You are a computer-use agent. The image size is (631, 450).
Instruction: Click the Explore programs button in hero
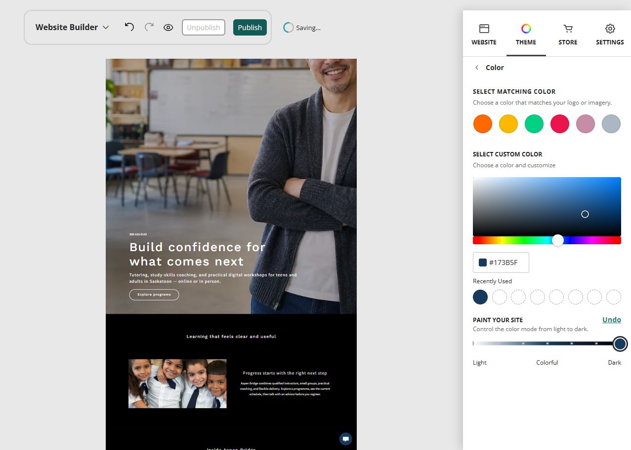154,295
